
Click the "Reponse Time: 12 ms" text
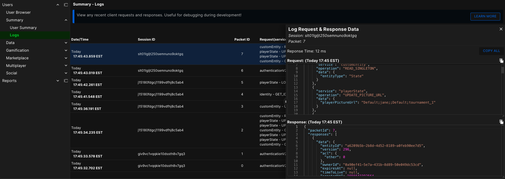pos(307,51)
